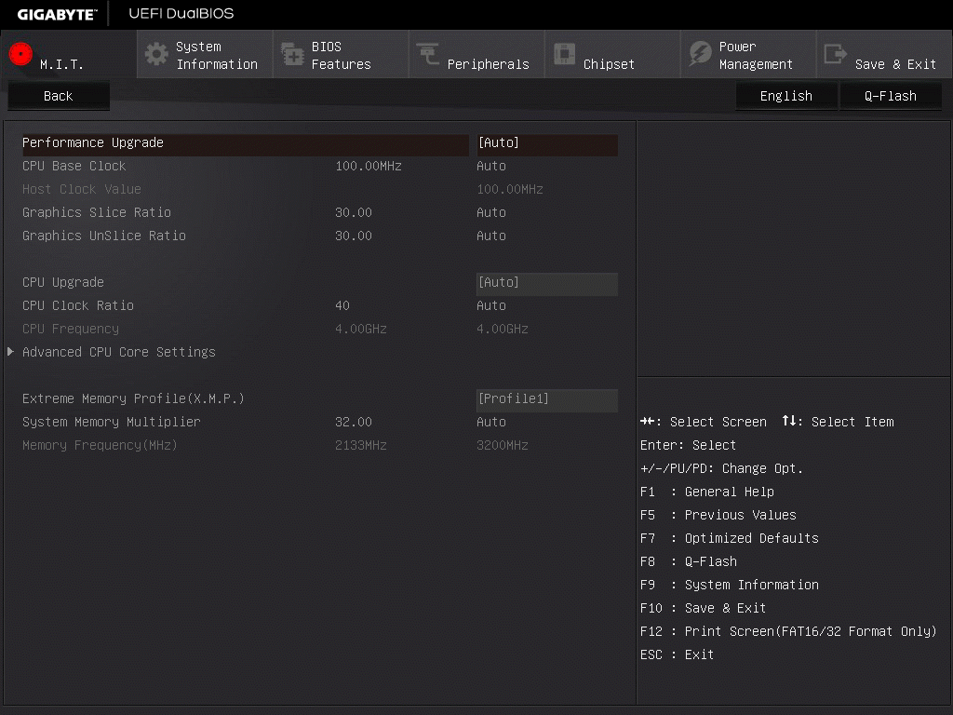Viewport: 953px width, 715px height.
Task: Go to Power Management tab
Action: [749, 55]
